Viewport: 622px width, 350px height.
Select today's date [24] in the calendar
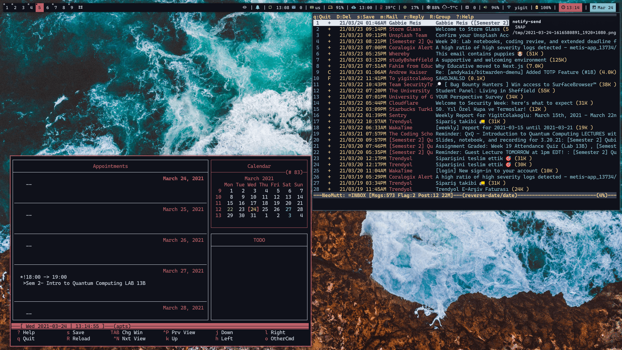click(x=253, y=209)
